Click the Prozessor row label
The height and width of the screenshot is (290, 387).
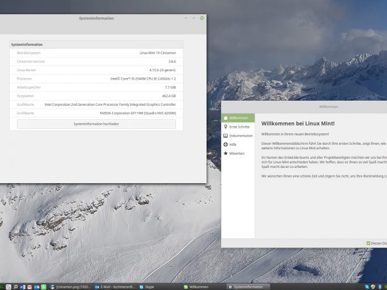coord(24,79)
